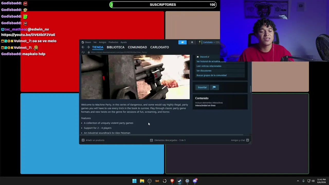Click the 'Contenido' heading
The width and height of the screenshot is (329, 185).
(x=202, y=98)
